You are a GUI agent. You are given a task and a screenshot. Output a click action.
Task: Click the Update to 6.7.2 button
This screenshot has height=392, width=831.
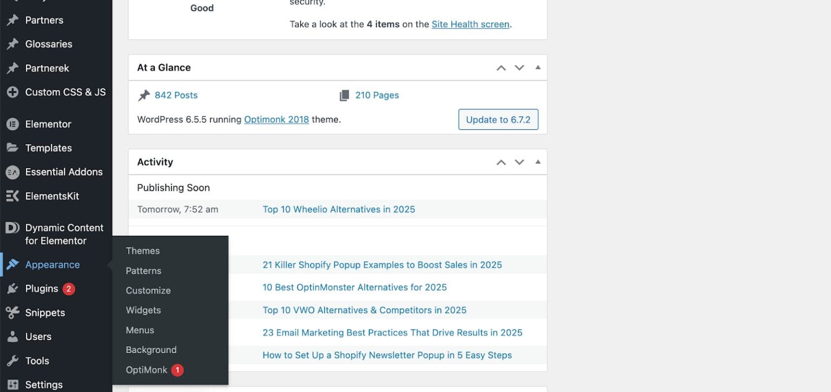point(498,119)
